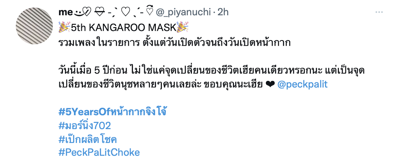Click the "5th KANGAROO MASK" headline text
Image resolution: width=411 pixels, height=162 pixels.
pos(123,27)
